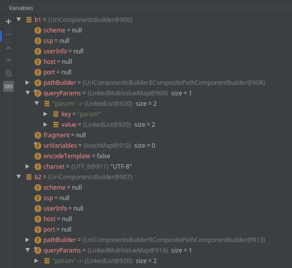292x268 pixels.
Task: Click field icon next to b1 port
Action: point(38,72)
